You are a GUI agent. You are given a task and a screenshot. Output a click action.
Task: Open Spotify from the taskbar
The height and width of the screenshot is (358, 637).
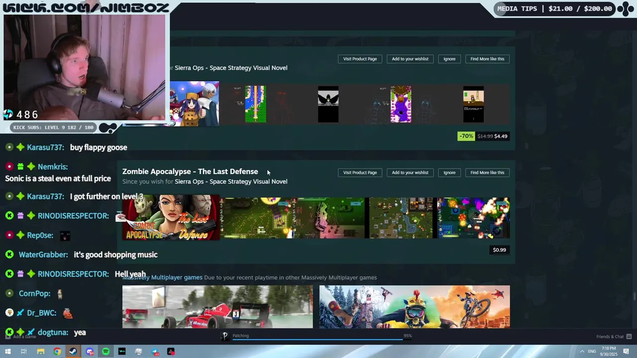point(106,352)
